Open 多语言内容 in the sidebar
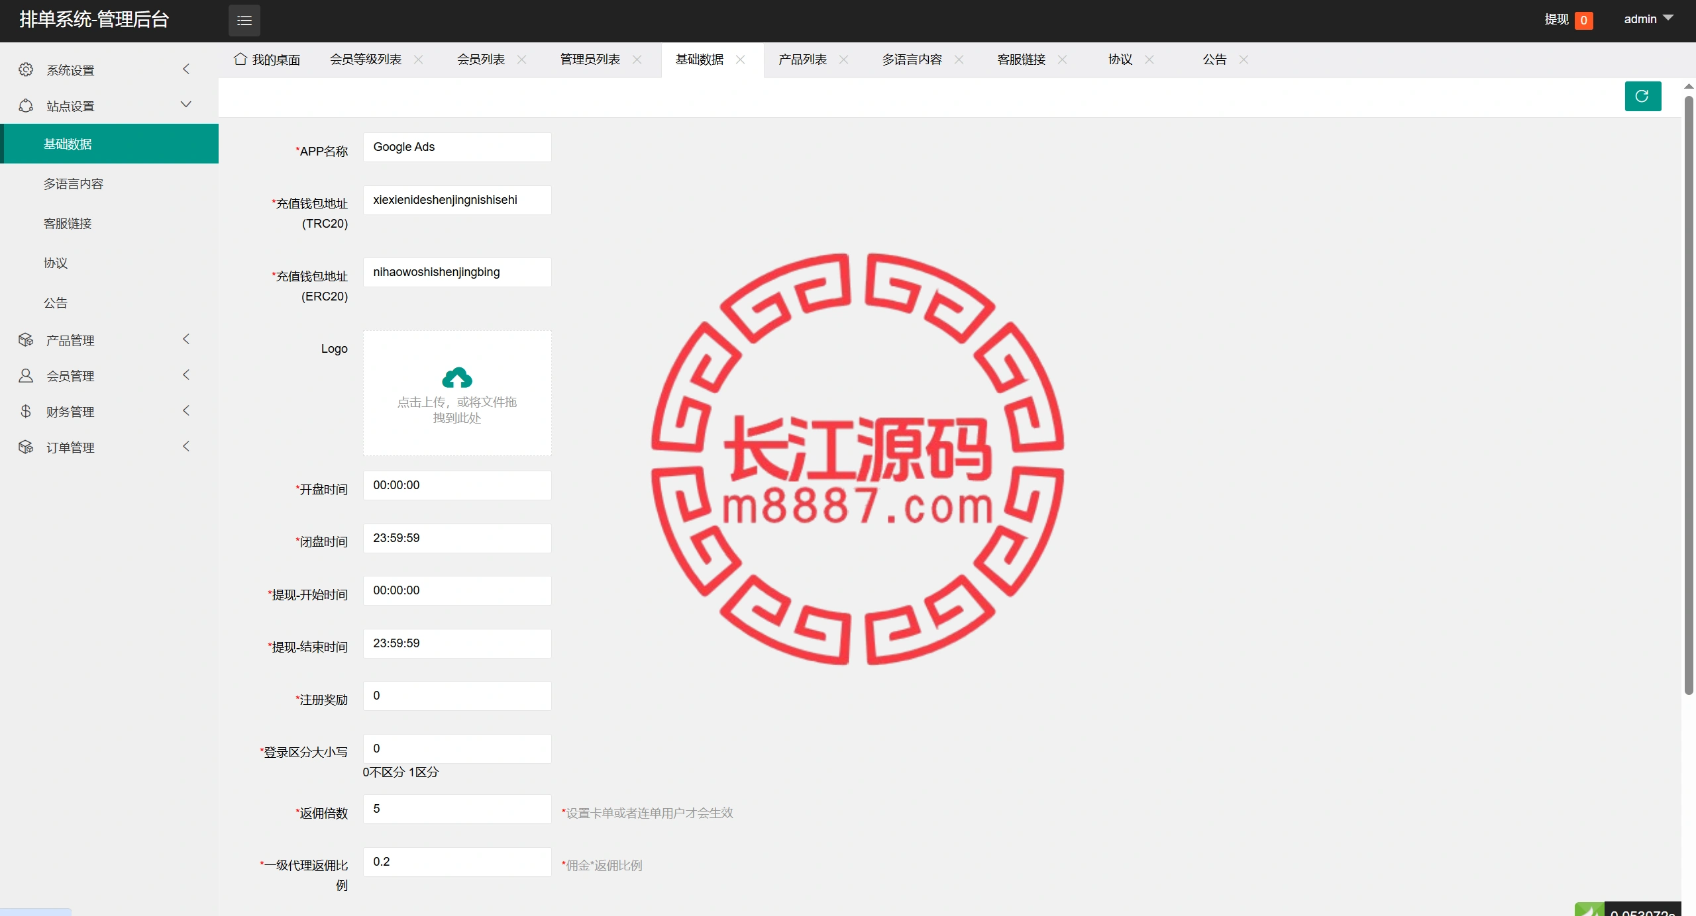The width and height of the screenshot is (1696, 916). coord(109,183)
